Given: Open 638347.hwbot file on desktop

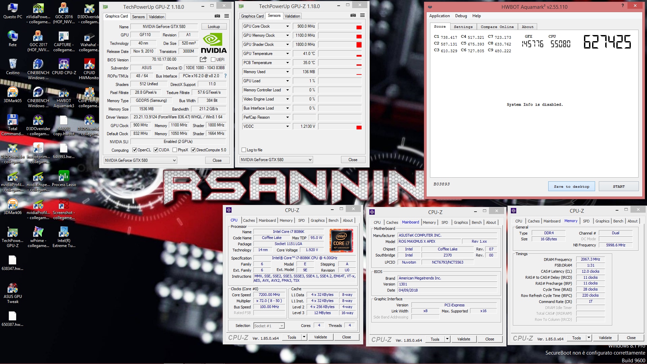Looking at the screenshot, I should click(12, 262).
